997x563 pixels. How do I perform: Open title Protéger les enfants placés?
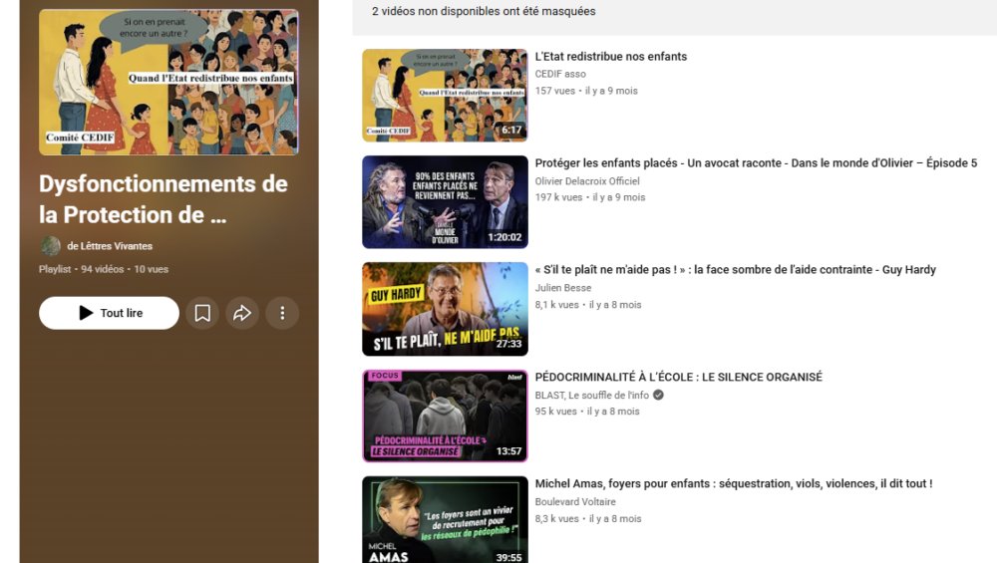coord(756,163)
